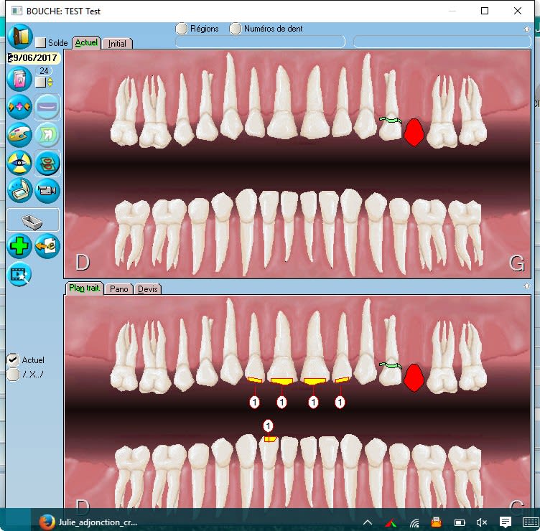Click the green plus add icon
The height and width of the screenshot is (531, 540).
click(19, 246)
